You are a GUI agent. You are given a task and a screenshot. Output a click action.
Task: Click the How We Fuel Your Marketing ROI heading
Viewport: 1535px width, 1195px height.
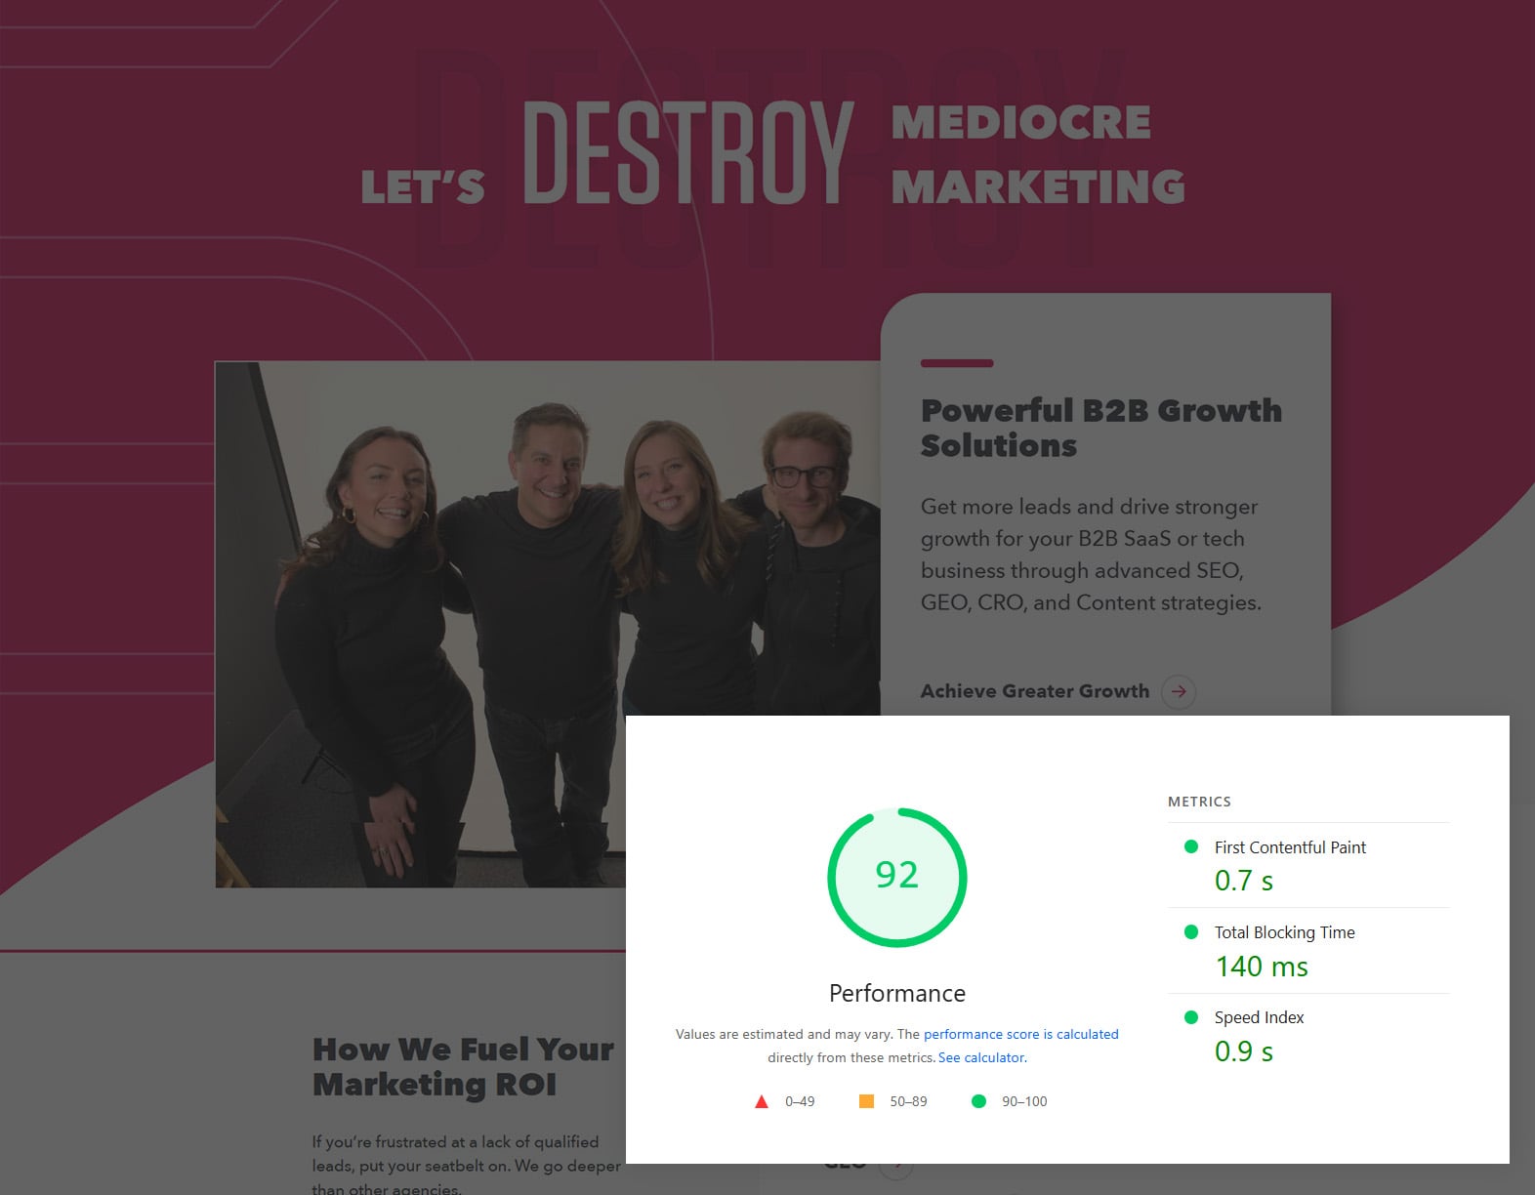(463, 1067)
